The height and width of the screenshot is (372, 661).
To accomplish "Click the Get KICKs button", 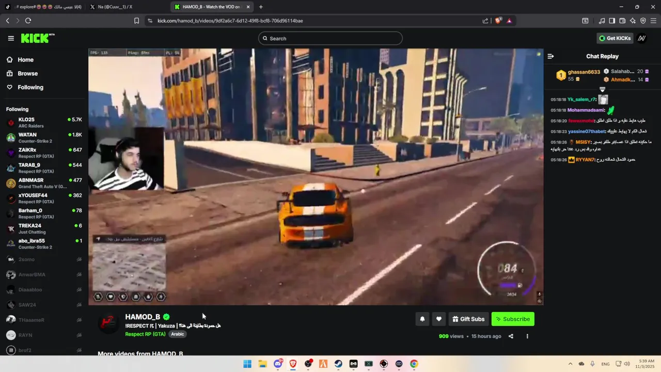I will (x=615, y=38).
